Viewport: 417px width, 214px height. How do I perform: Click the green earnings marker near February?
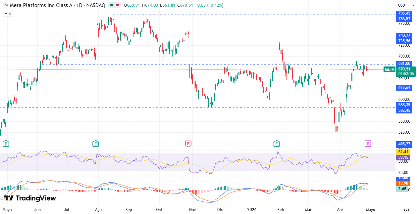[x=277, y=144]
